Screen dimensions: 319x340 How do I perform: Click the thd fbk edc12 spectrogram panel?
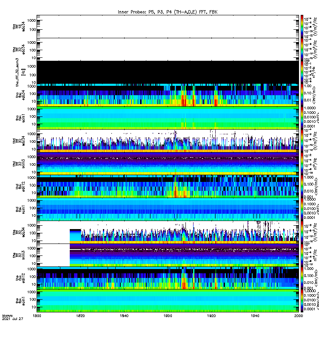click(168, 187)
